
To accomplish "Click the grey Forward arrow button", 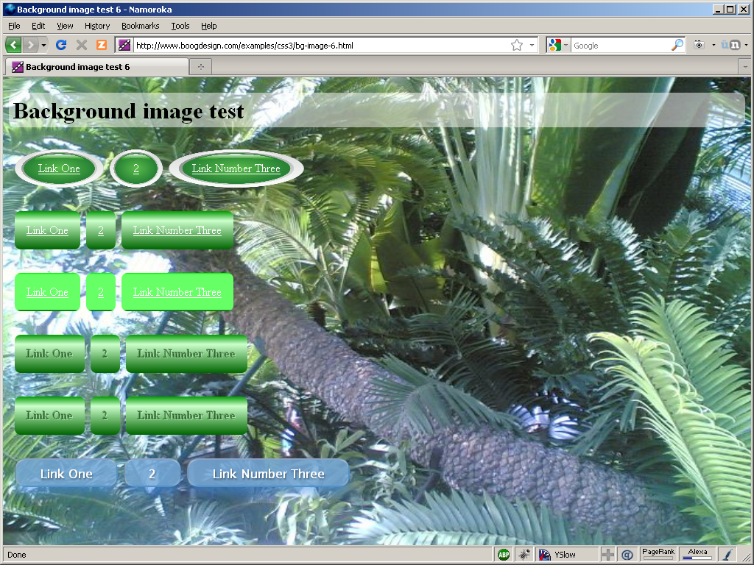I will [x=30, y=45].
